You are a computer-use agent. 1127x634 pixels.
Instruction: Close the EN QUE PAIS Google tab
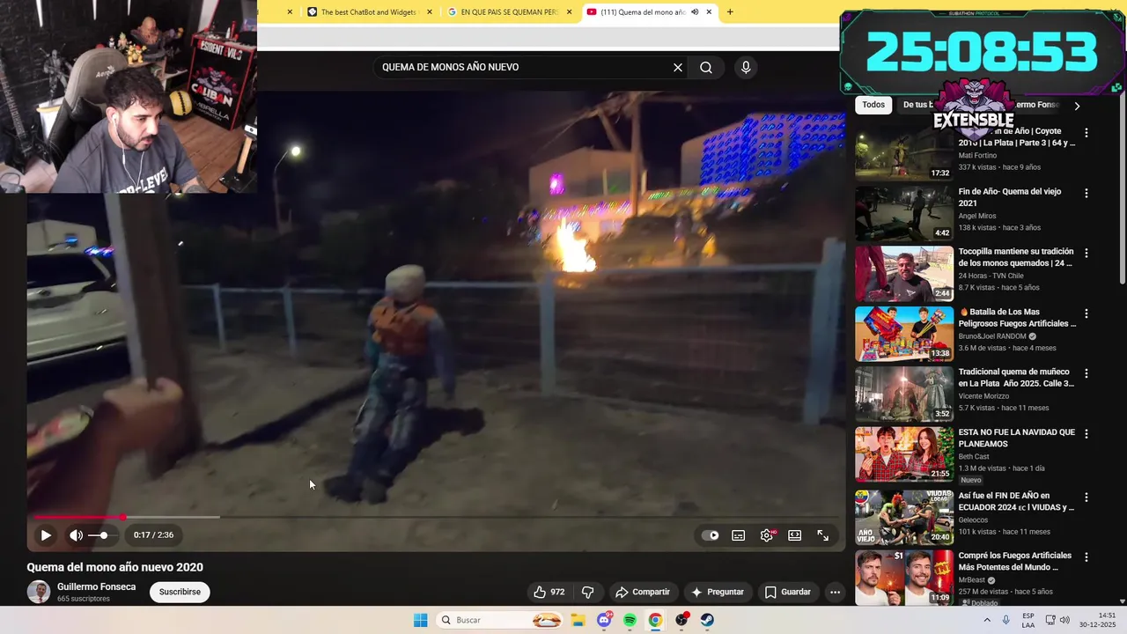click(569, 12)
